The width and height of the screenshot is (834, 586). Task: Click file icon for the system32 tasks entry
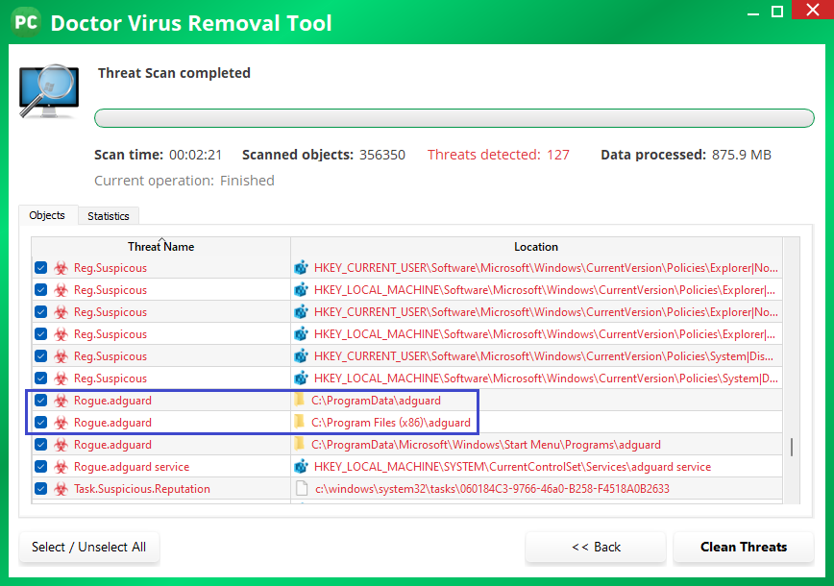pyautogui.click(x=301, y=489)
